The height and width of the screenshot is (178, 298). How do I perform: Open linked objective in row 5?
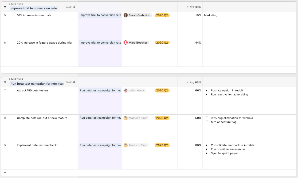100,15
